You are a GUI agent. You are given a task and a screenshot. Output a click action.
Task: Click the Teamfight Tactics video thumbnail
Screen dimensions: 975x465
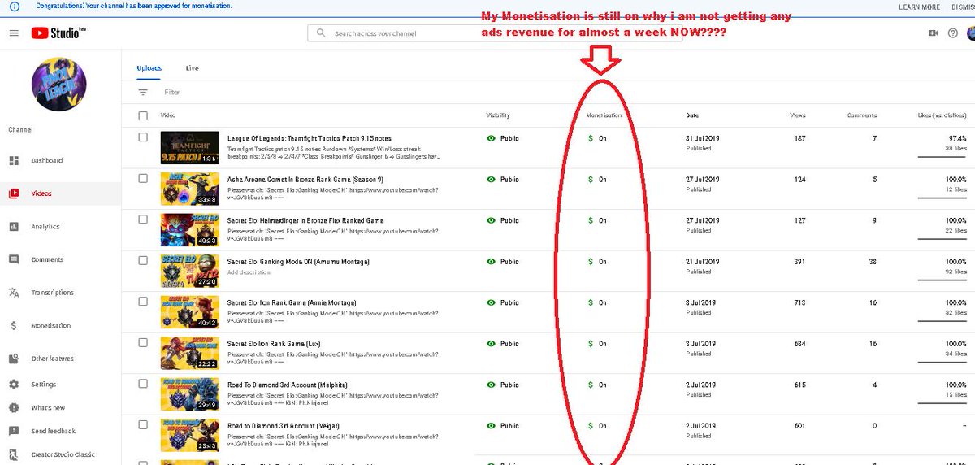[x=190, y=148]
